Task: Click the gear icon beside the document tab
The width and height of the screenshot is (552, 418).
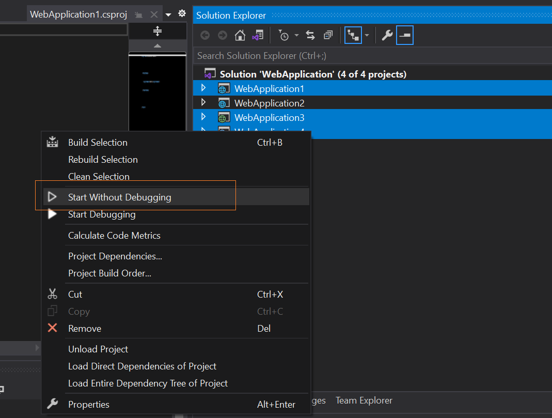Action: pyautogui.click(x=182, y=13)
